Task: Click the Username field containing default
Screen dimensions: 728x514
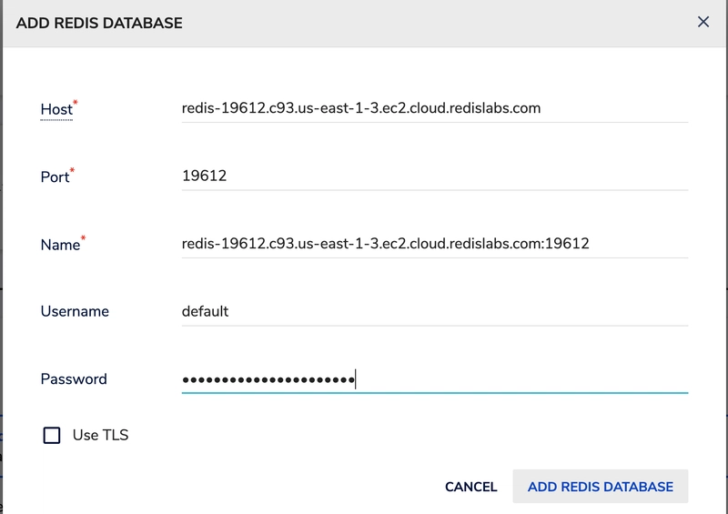Action: point(435,312)
